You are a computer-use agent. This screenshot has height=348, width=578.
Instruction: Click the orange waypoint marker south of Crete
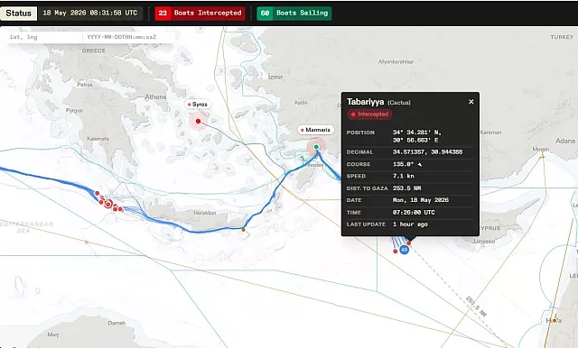pos(243,230)
